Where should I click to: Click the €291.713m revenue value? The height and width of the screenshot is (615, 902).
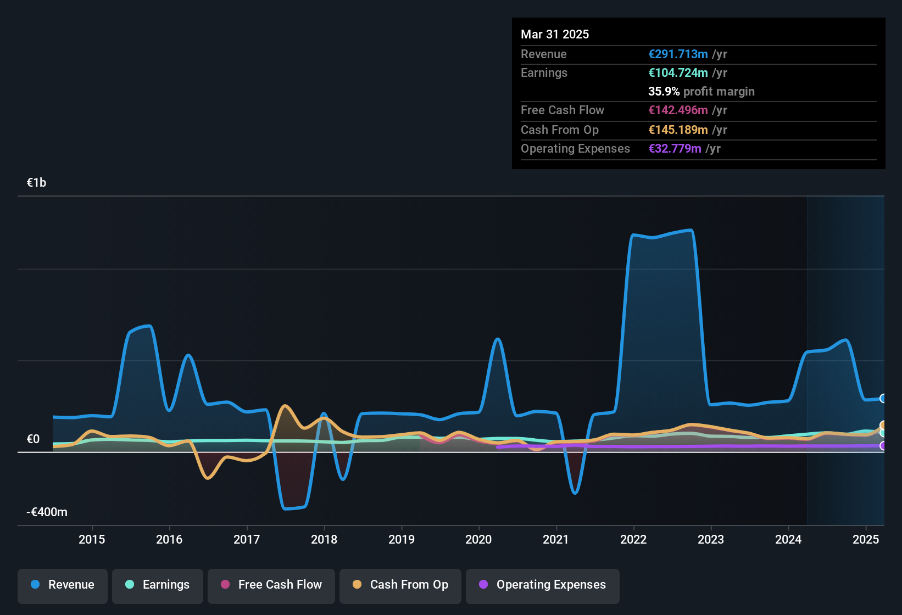[678, 54]
